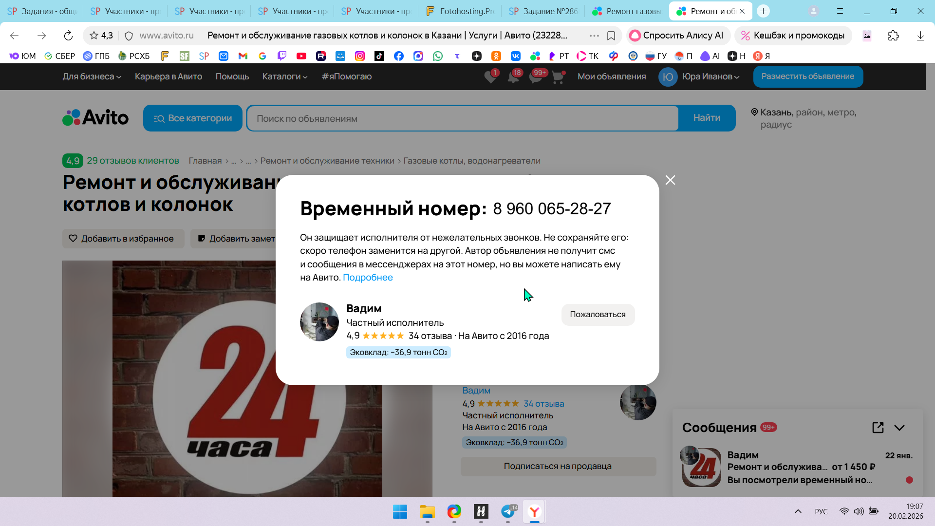Click the browser bookmark icon

[x=611, y=36]
